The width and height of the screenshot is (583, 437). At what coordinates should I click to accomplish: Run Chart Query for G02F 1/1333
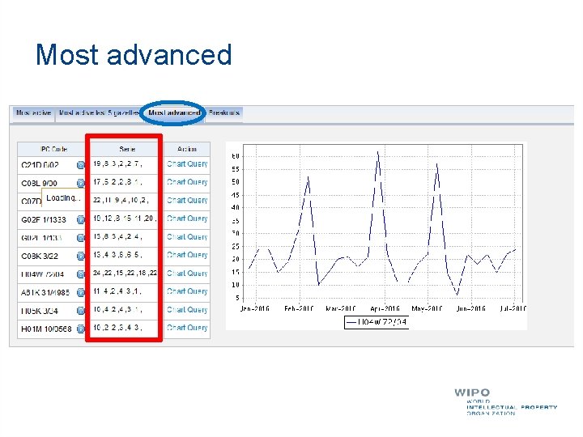[187, 218]
